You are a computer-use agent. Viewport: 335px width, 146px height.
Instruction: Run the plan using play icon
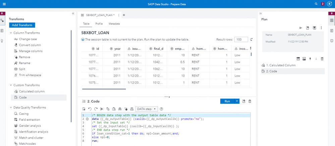coord(300,28)
